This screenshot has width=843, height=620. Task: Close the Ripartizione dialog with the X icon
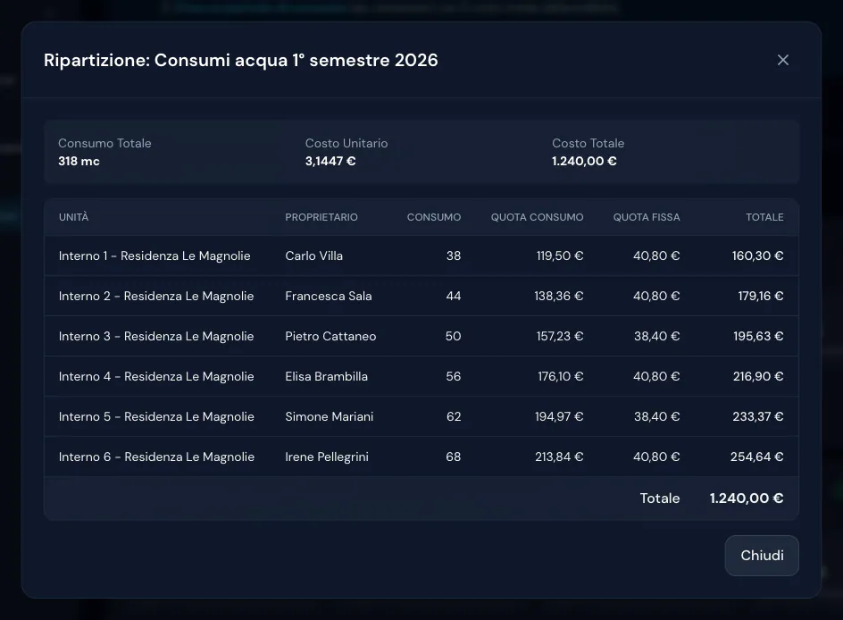click(783, 60)
